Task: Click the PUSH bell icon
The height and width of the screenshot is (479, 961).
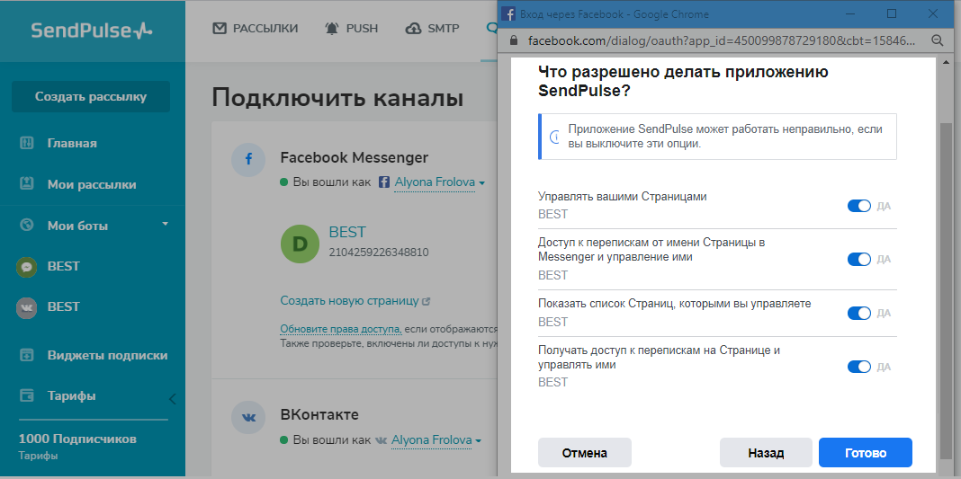Action: [x=331, y=28]
